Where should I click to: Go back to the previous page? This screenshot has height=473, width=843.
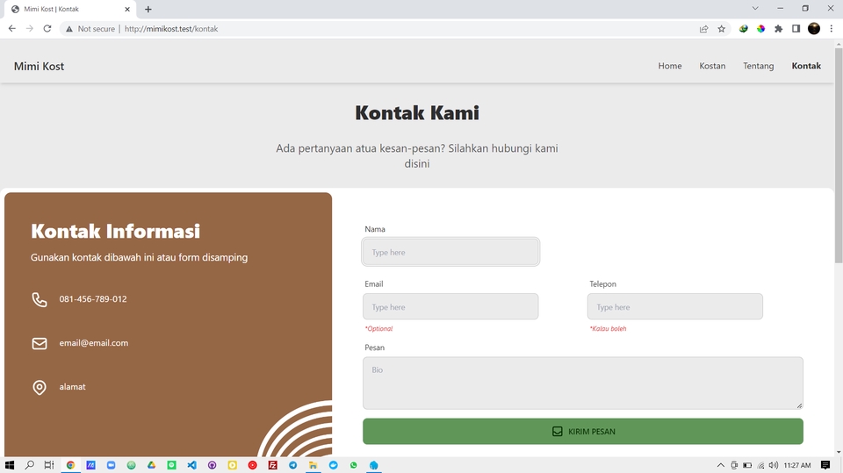11,28
